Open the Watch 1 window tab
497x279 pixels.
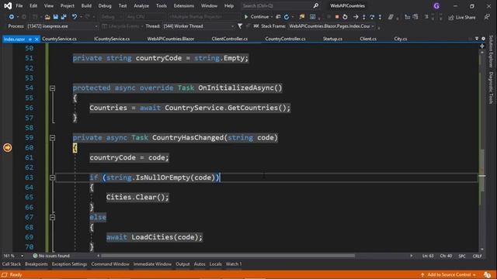click(x=234, y=264)
